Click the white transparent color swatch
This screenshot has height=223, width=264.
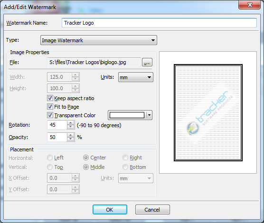coord(127,115)
